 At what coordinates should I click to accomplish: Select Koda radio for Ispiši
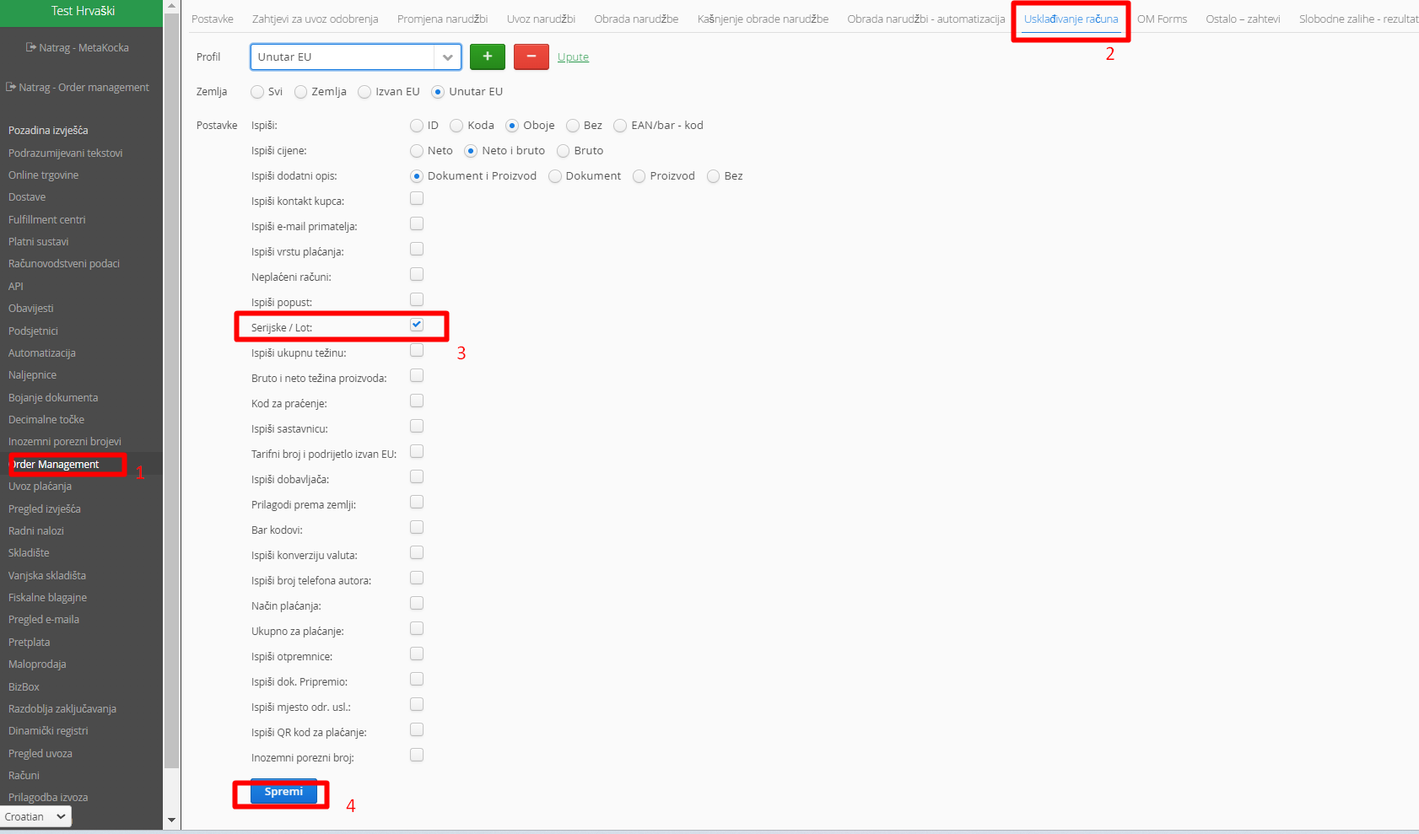click(456, 126)
